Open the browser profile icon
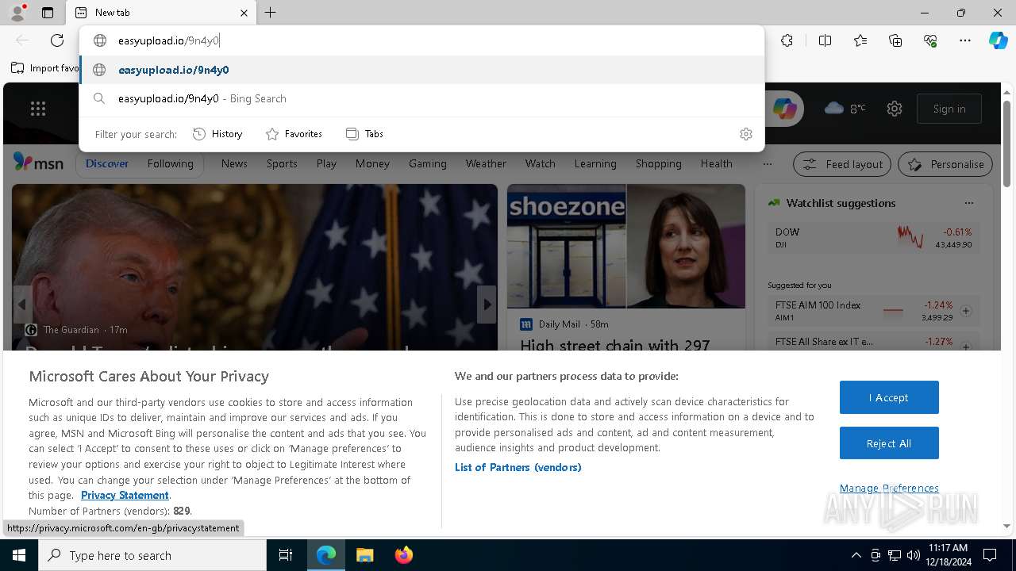 [x=17, y=13]
